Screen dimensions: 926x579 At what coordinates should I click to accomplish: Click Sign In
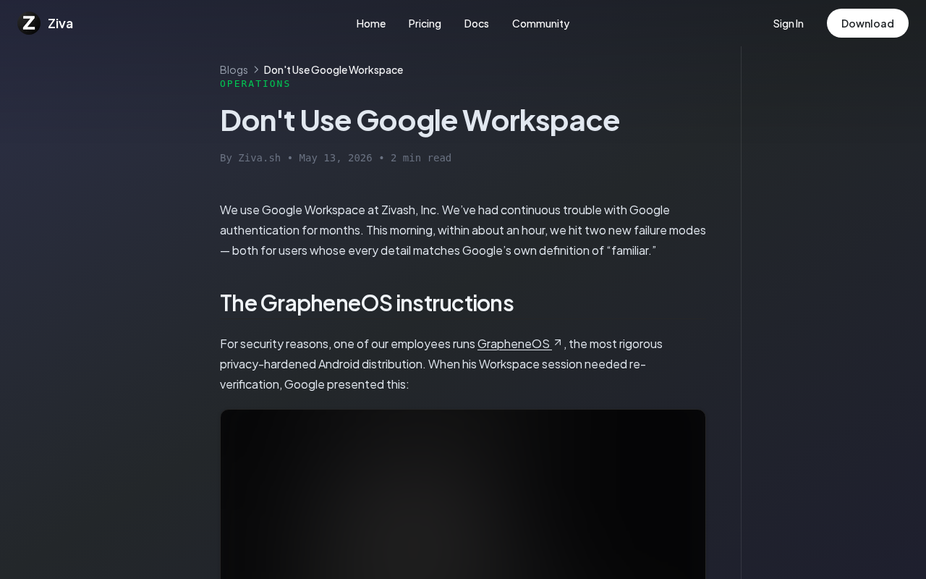point(788,24)
